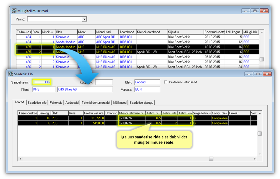Click the Müügitellimuse read window icon
The height and width of the screenshot is (179, 280).
click(x=14, y=11)
